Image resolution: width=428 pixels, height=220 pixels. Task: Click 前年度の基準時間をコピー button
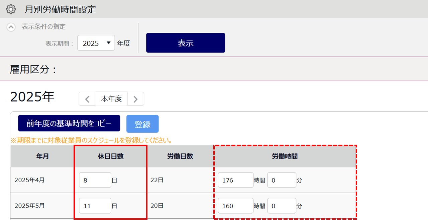click(69, 123)
